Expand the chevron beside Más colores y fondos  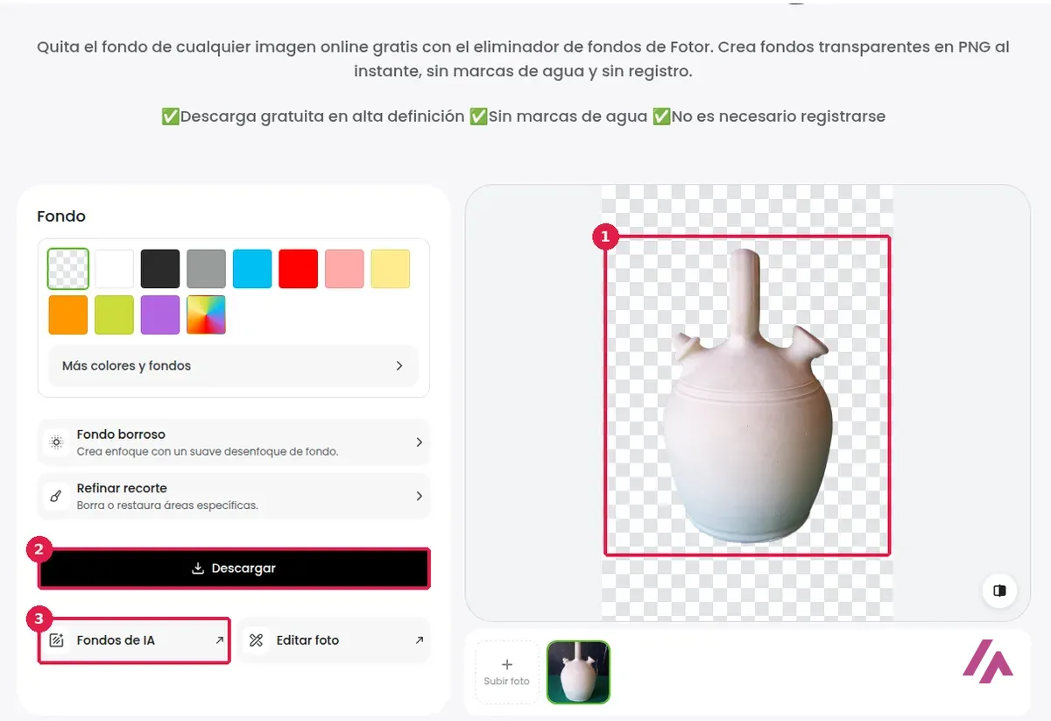click(x=399, y=365)
